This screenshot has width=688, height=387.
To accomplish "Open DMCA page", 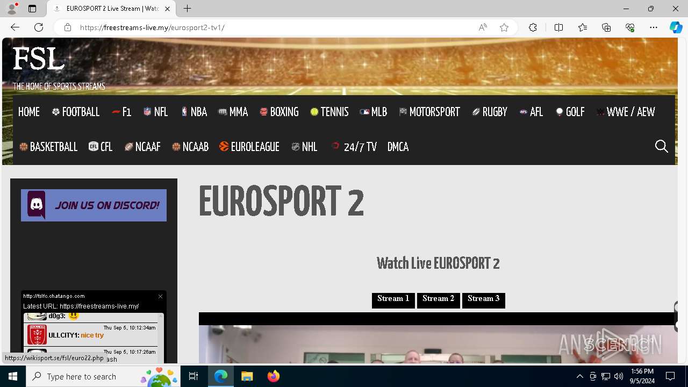I will click(398, 147).
